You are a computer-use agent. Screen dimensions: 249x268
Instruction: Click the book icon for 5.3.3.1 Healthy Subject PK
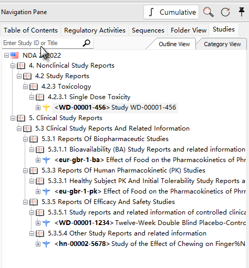[40, 181]
